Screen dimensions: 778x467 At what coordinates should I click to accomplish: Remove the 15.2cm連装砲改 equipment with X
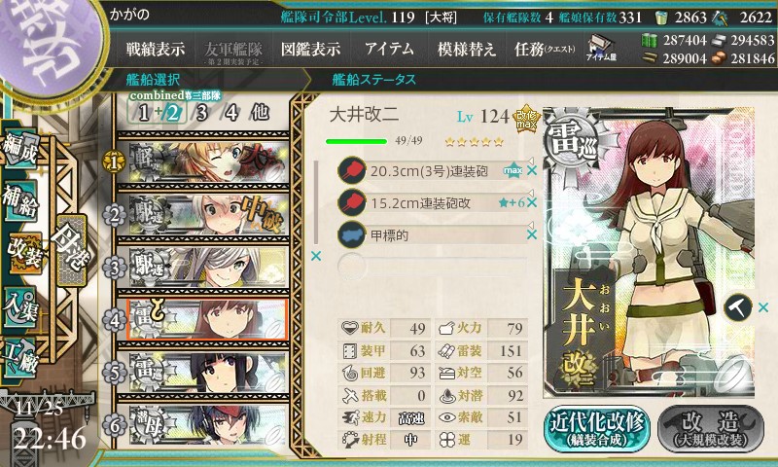[532, 202]
